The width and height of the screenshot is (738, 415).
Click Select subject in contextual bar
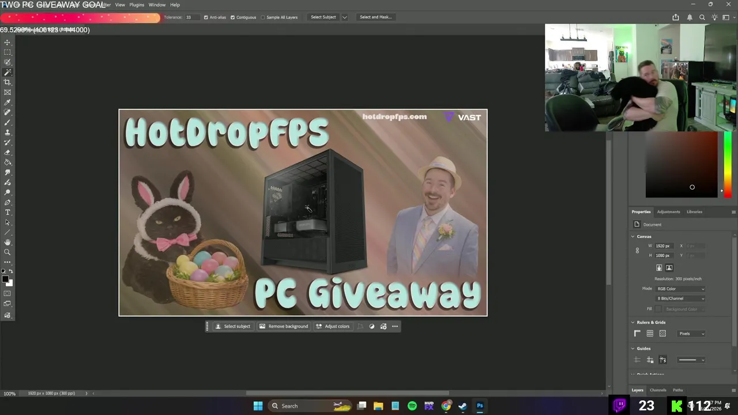pyautogui.click(x=233, y=326)
